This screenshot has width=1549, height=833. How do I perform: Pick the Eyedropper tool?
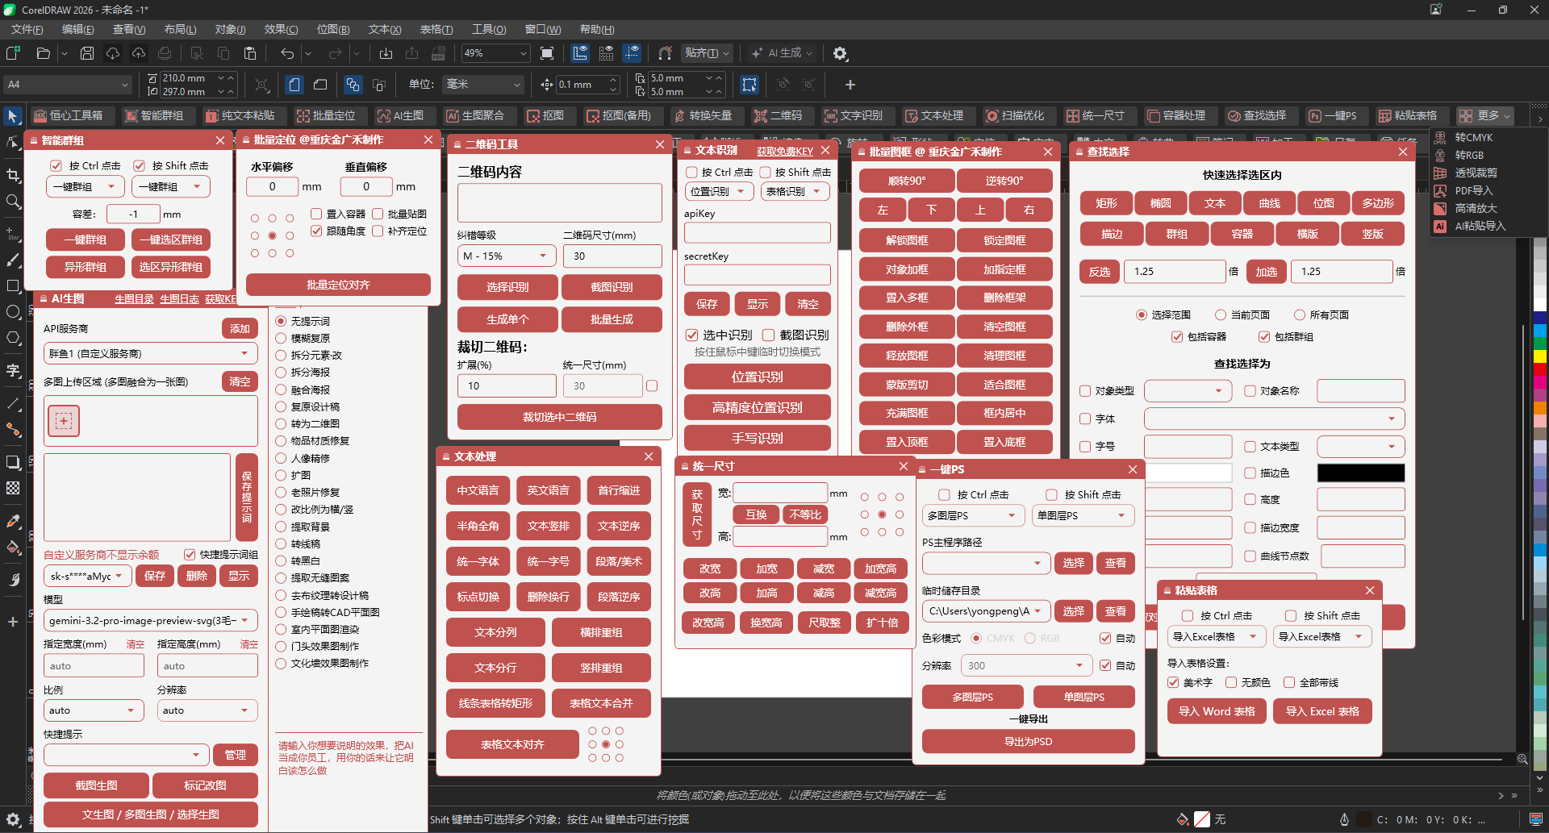click(13, 521)
